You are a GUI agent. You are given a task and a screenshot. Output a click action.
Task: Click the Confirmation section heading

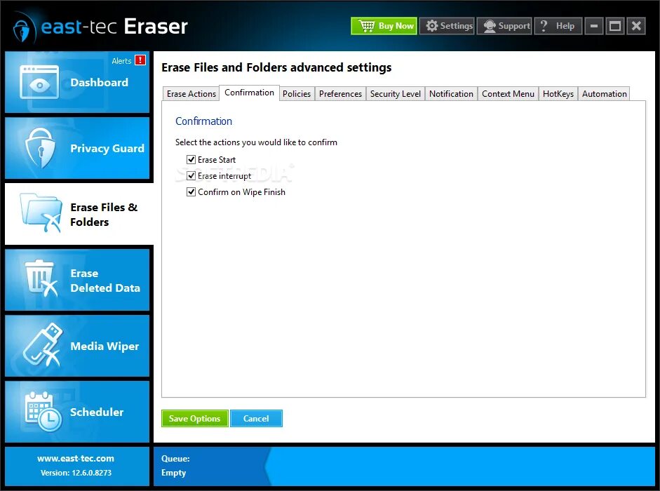click(x=203, y=121)
